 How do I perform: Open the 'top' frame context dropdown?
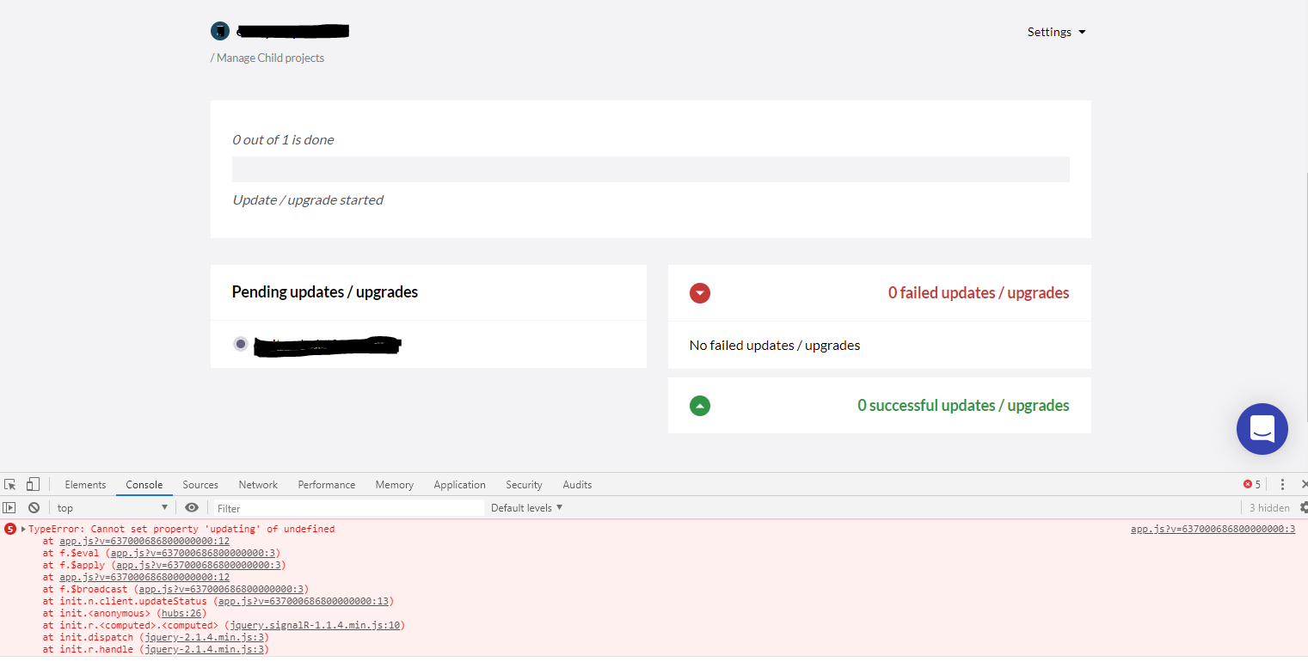(x=112, y=507)
